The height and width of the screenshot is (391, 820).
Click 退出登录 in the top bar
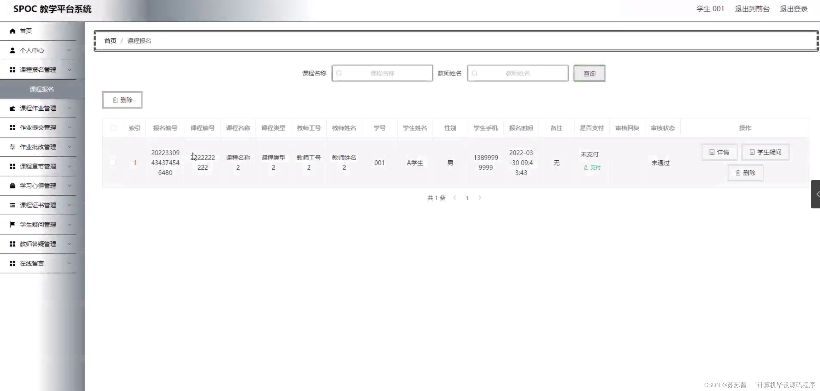tap(793, 9)
